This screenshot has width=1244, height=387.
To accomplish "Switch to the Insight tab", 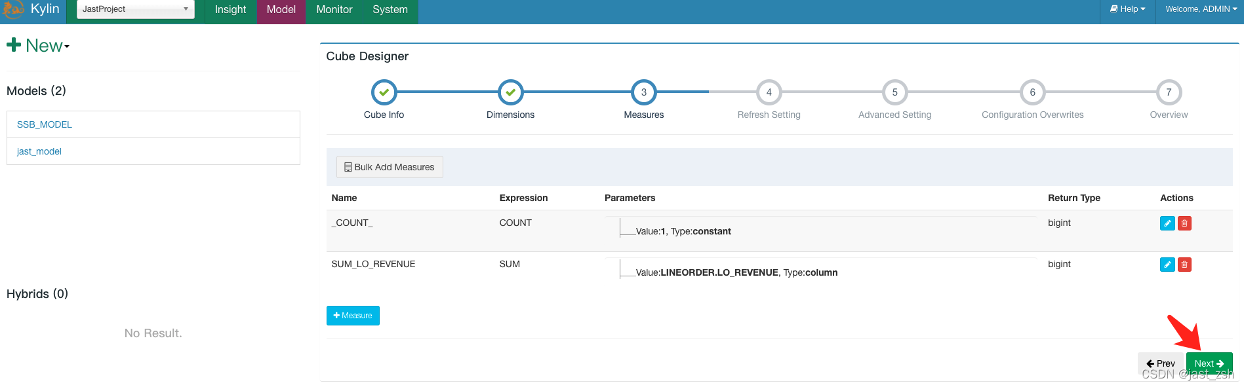I will (231, 10).
